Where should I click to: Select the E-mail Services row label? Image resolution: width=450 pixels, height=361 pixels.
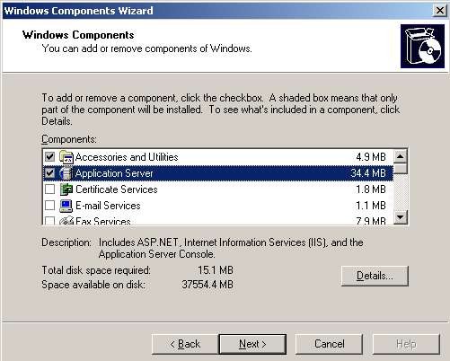108,206
